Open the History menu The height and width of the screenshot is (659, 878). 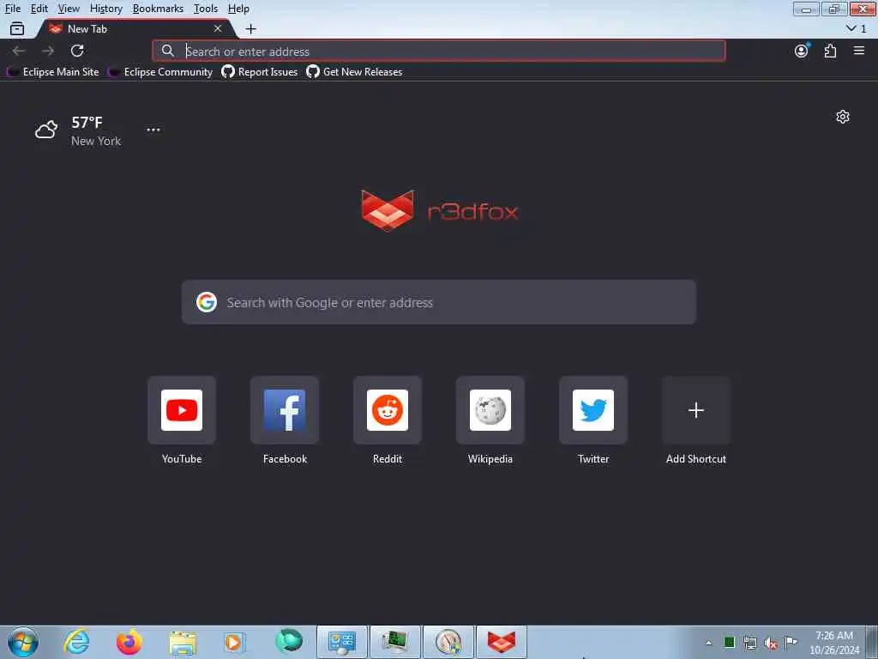pyautogui.click(x=105, y=9)
